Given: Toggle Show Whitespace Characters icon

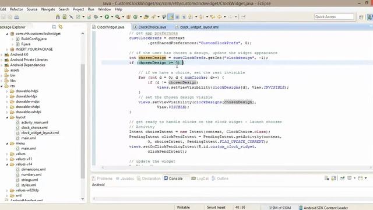Looking at the screenshot, I should point(184,17).
